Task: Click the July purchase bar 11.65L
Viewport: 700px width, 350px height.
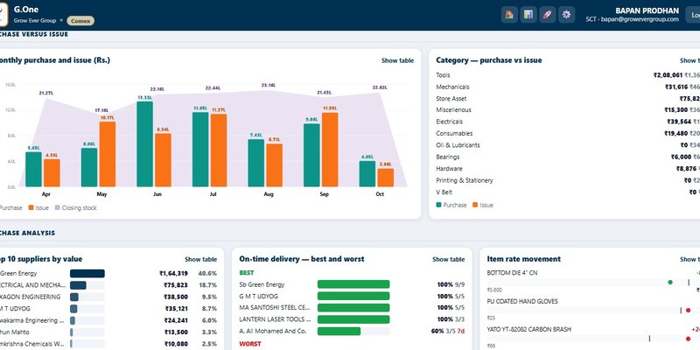Action: 200,149
